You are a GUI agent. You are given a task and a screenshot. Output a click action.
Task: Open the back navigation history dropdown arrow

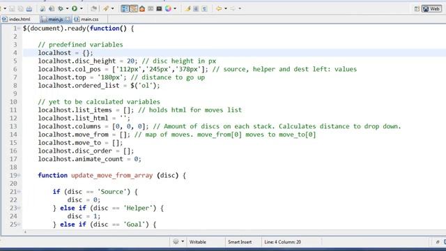(x=226, y=9)
